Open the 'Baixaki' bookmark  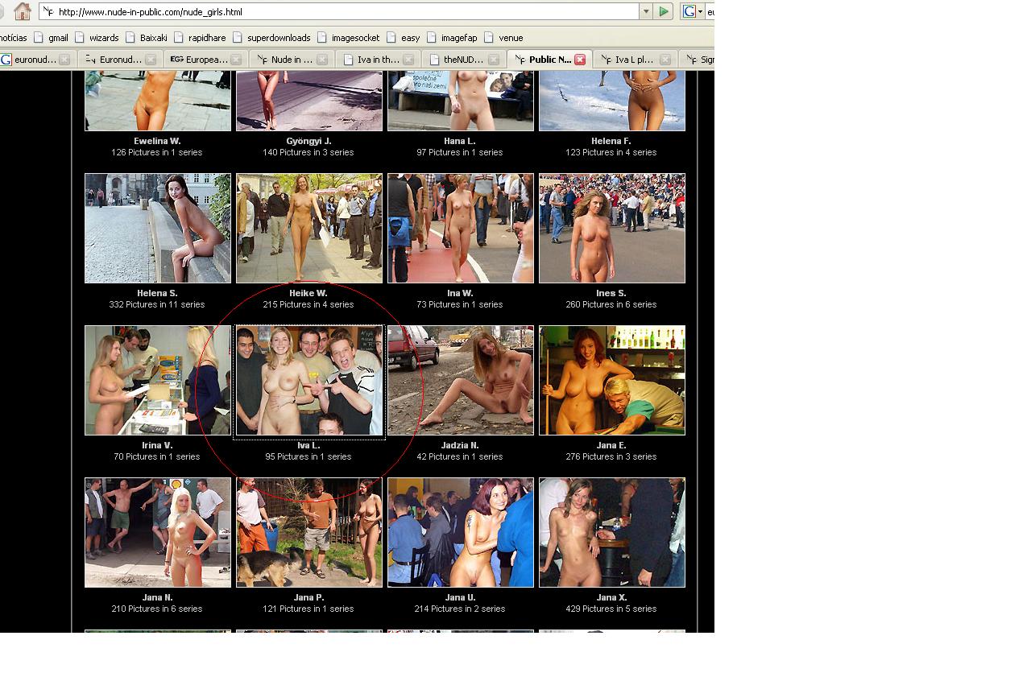click(153, 38)
